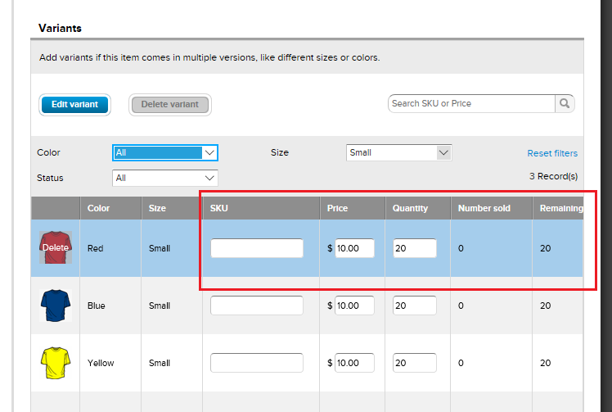Click the SKU field for Blue variant
The height and width of the screenshot is (412, 612).
point(257,306)
